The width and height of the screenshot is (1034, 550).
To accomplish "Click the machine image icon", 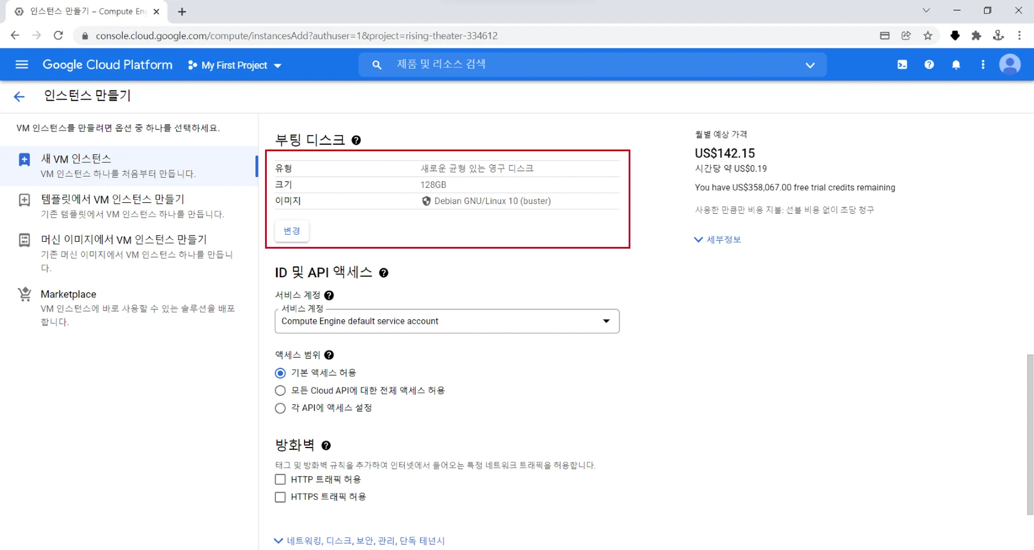I will [x=24, y=240].
